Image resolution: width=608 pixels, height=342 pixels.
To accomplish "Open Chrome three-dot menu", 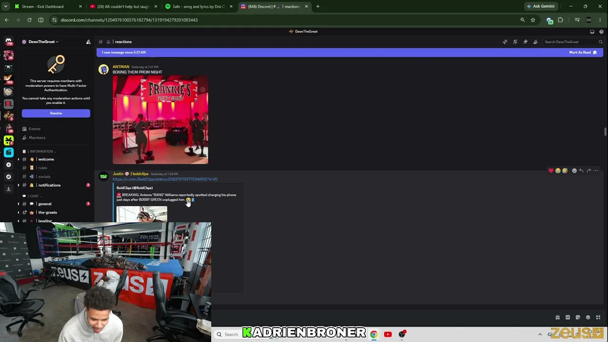I will coord(600,20).
